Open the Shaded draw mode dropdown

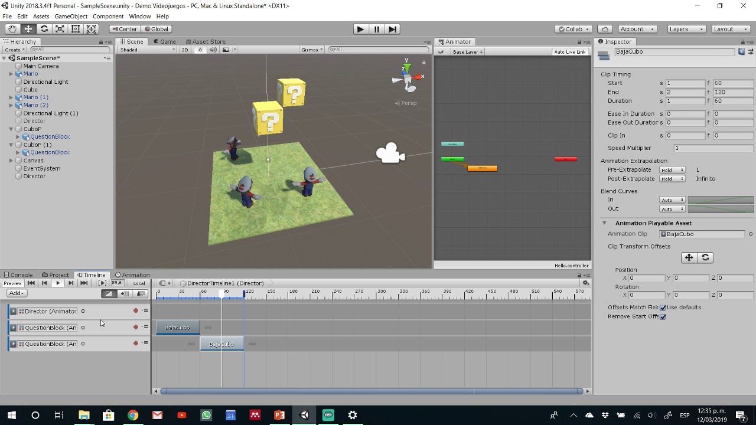point(148,50)
